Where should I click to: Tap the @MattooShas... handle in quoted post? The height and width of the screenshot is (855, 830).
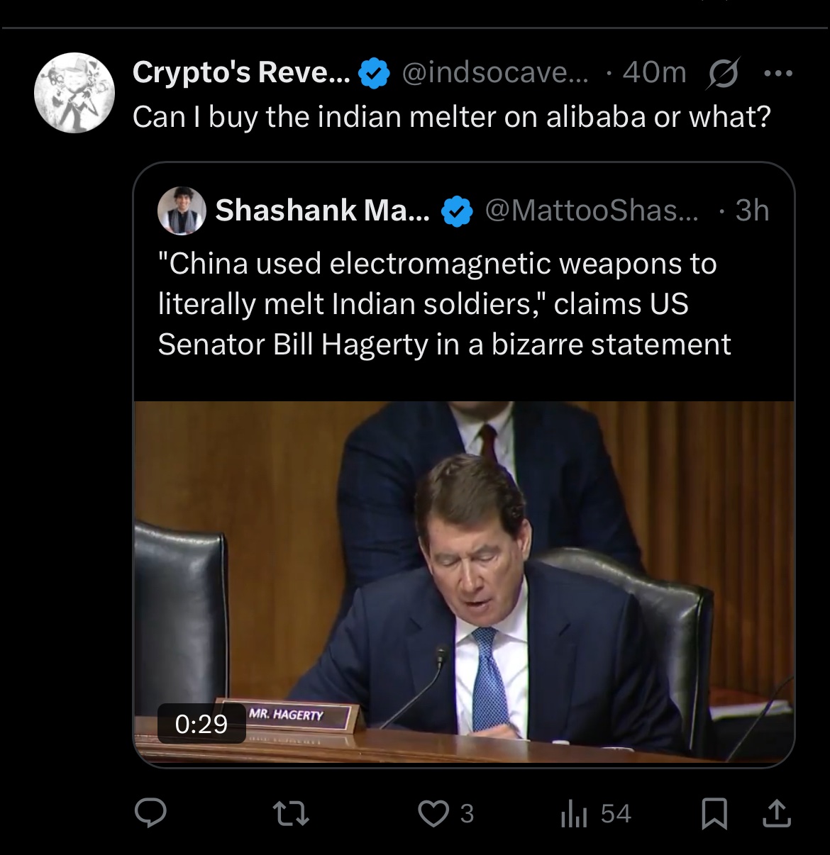click(x=592, y=210)
